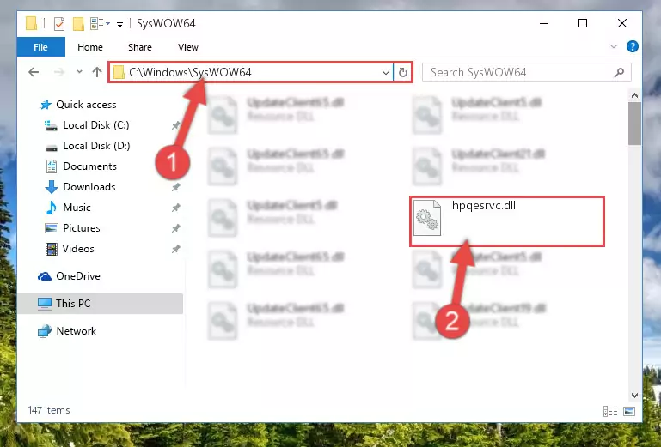Viewport: 661px width, 447px height.
Task: Expand the address bar history dropdown
Action: click(x=385, y=72)
